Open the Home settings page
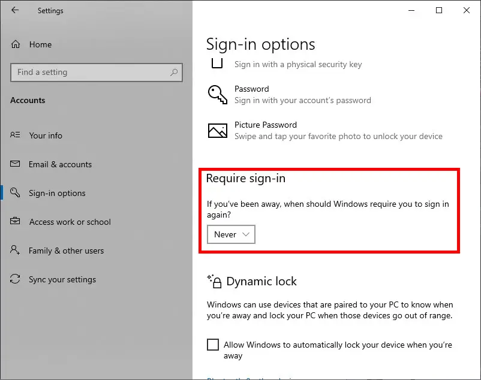The width and height of the screenshot is (481, 380). (x=41, y=44)
